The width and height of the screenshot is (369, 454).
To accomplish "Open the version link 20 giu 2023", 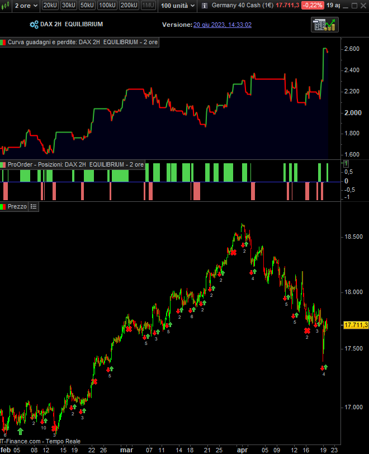I will coord(223,25).
